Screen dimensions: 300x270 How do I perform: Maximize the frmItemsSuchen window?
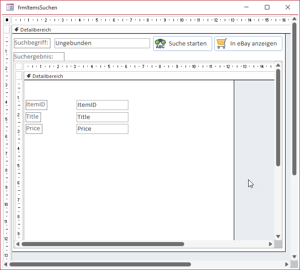pyautogui.click(x=267, y=7)
